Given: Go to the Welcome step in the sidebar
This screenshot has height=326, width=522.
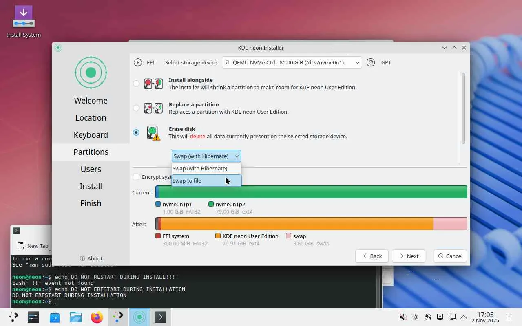Looking at the screenshot, I should 91,101.
